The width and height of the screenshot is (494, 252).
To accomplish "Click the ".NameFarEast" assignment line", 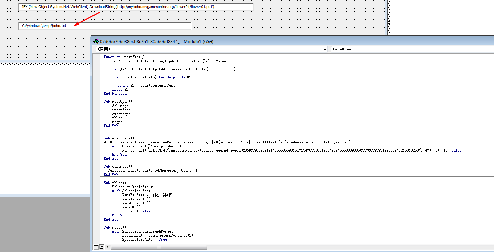I will (x=147, y=195).
